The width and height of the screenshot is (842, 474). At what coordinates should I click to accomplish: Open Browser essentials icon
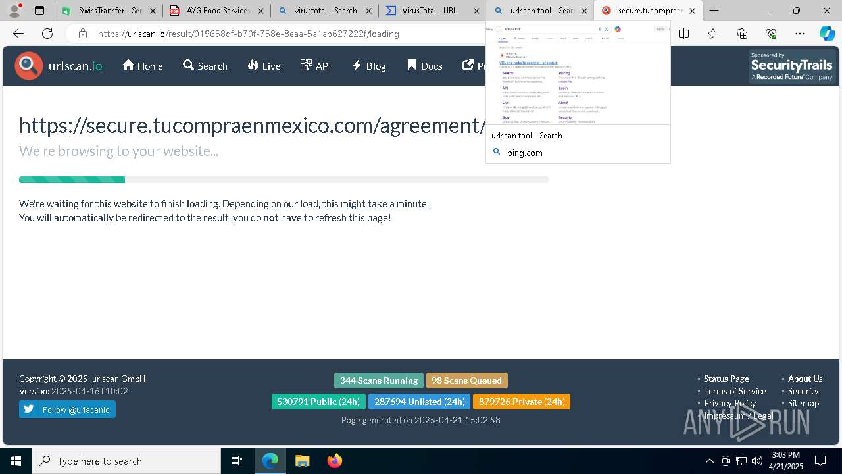(x=771, y=34)
